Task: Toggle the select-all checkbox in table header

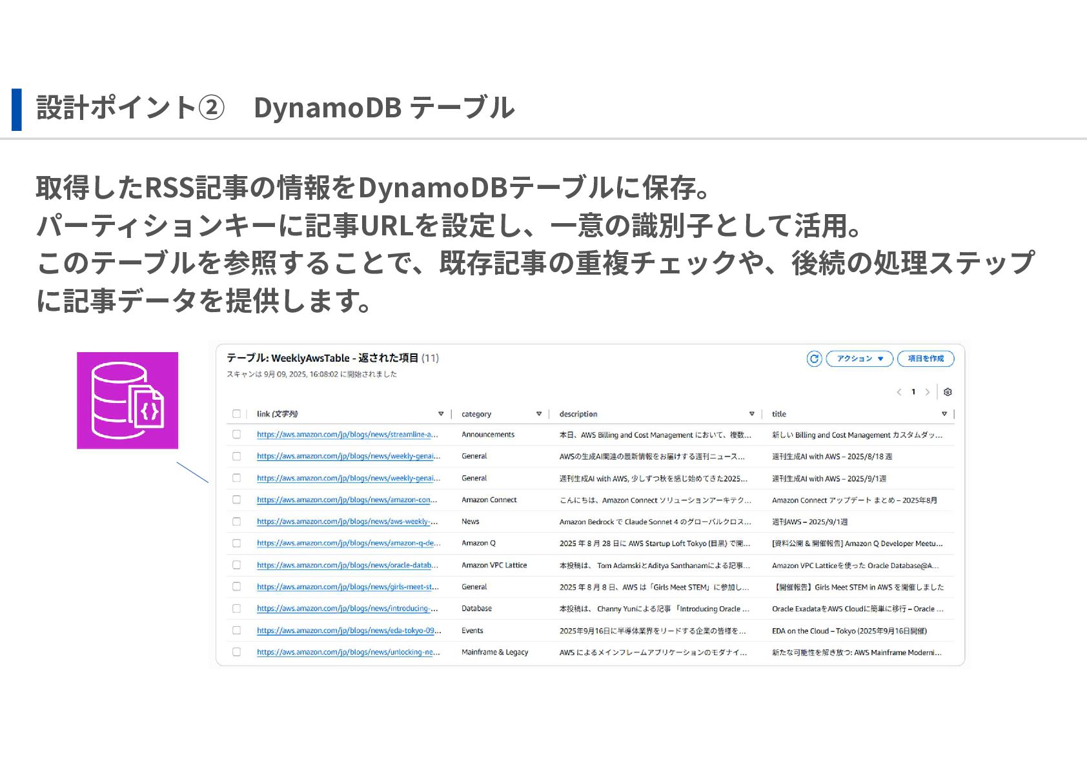Action: [x=237, y=414]
